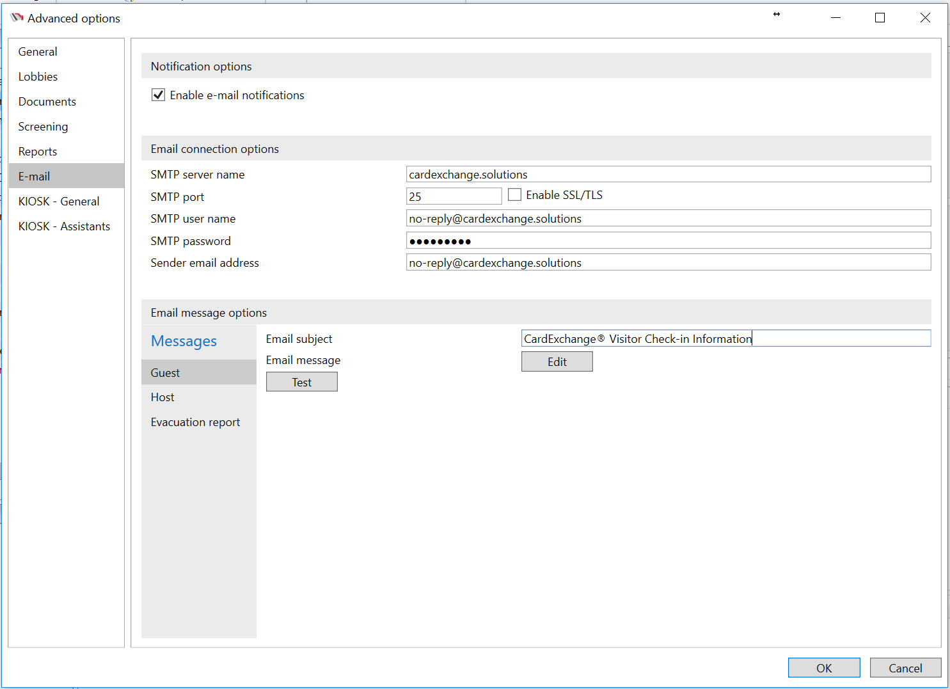Click the Email message options header

[x=536, y=312]
